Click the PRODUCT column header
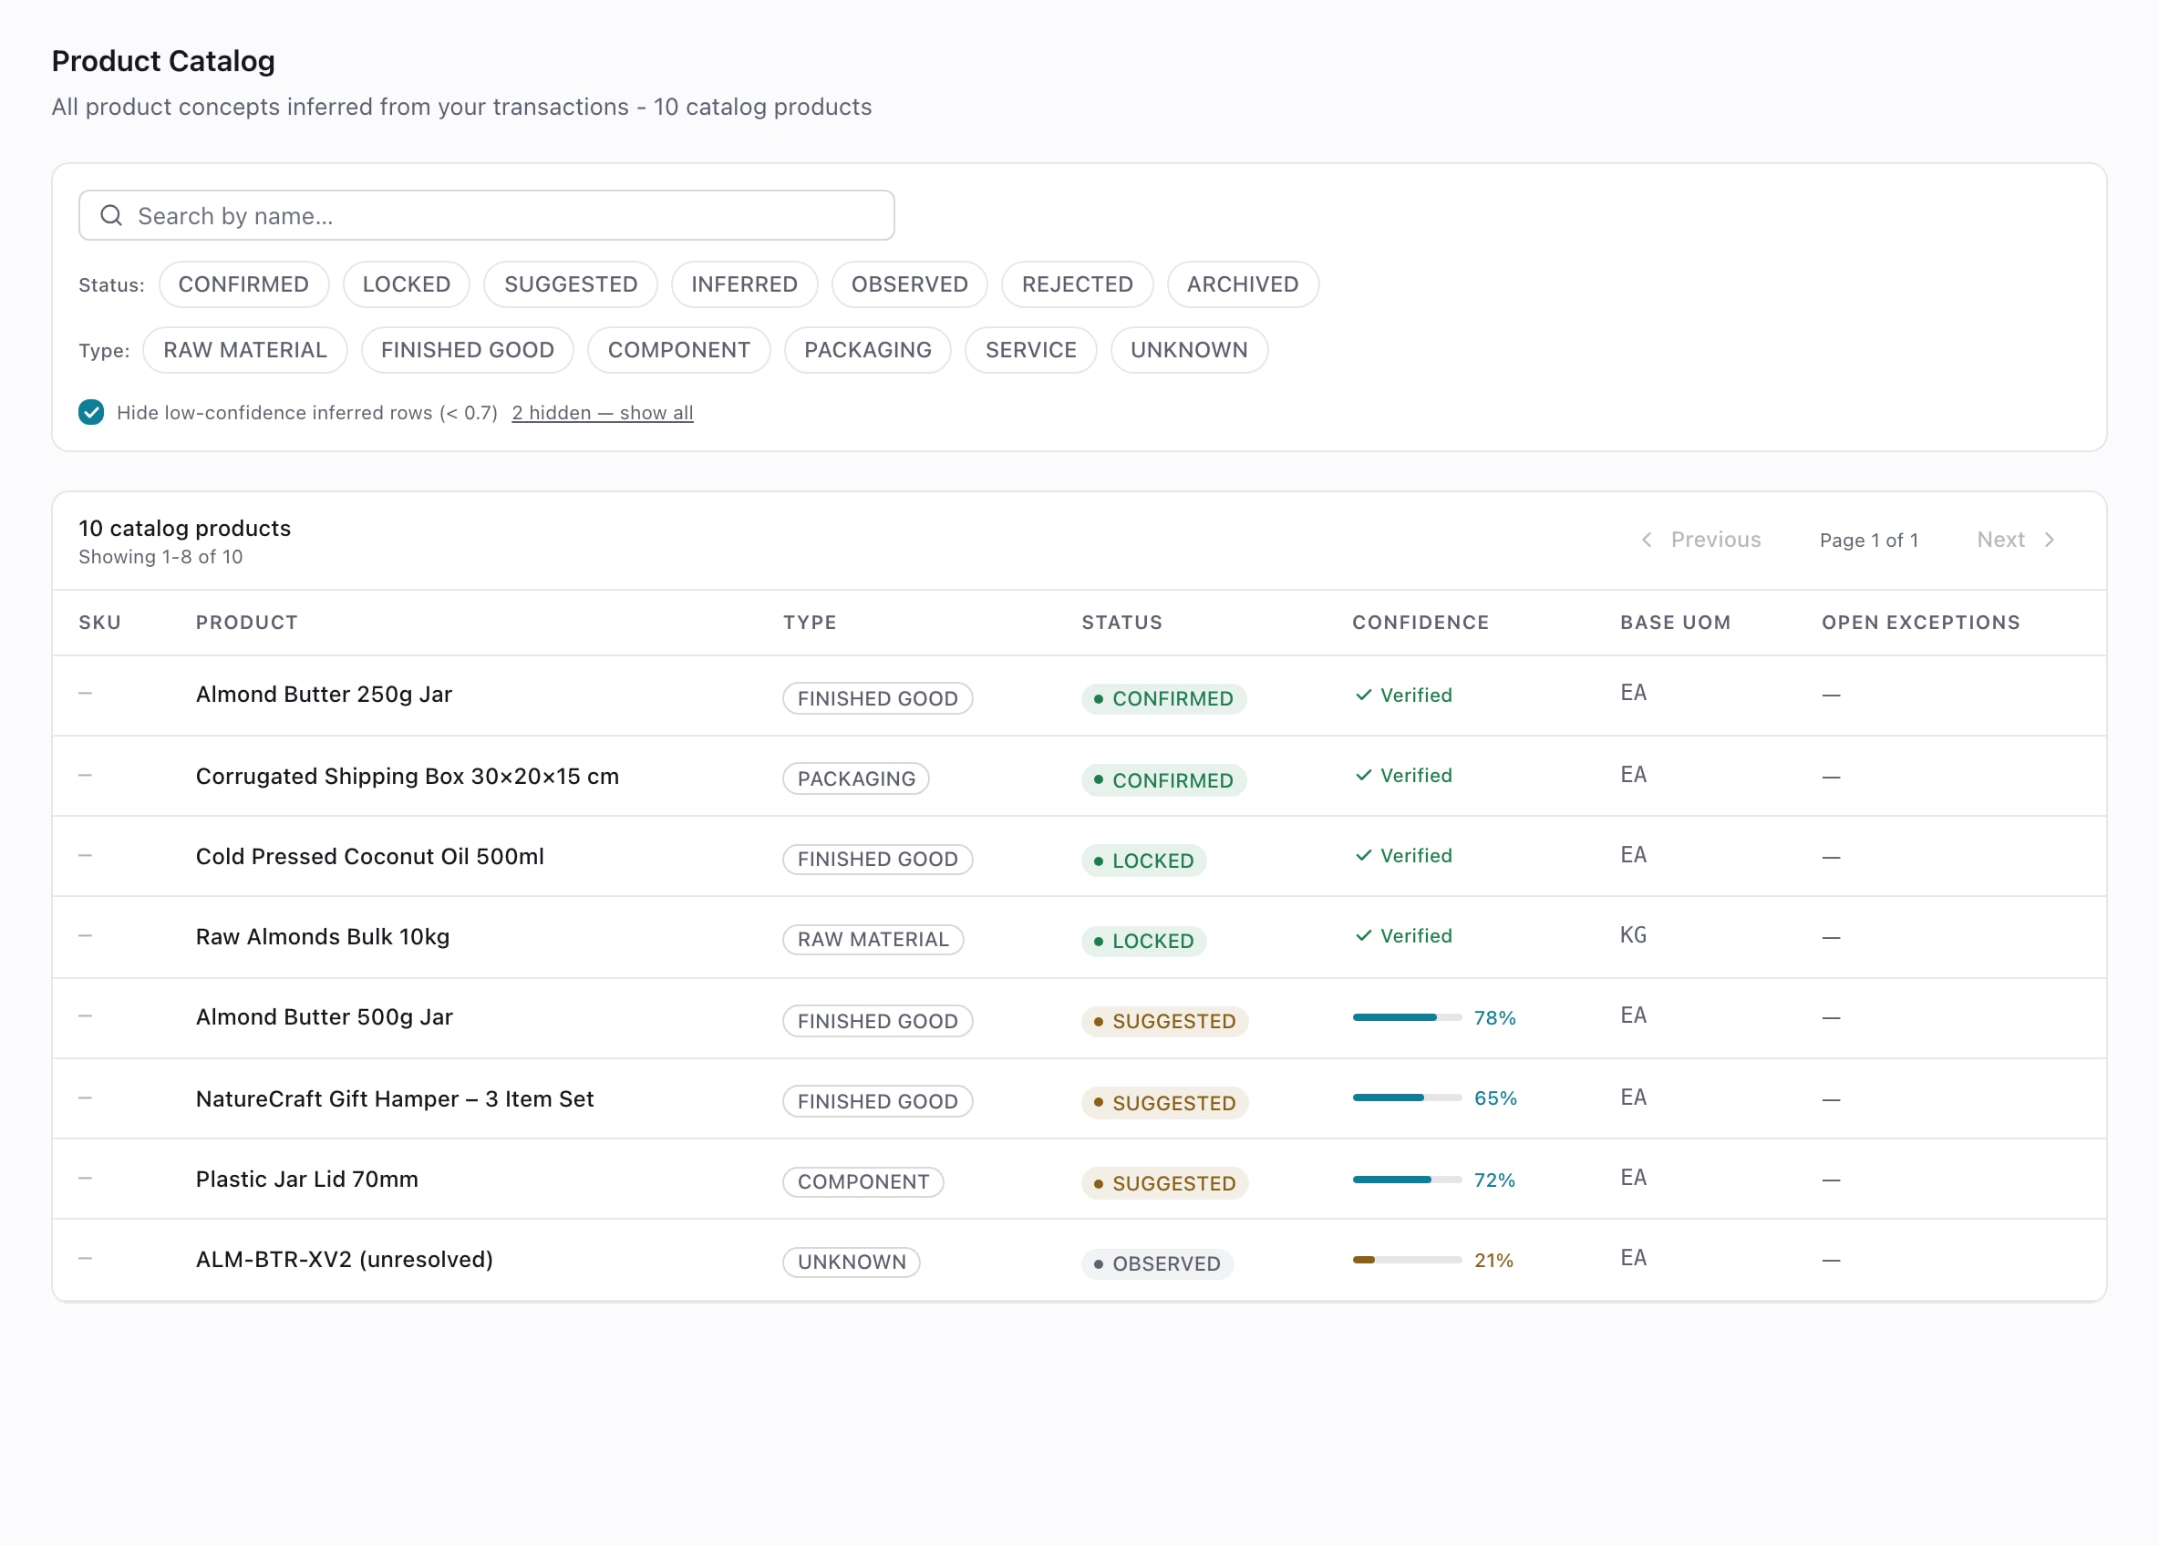Image resolution: width=2159 pixels, height=1546 pixels. pos(246,623)
